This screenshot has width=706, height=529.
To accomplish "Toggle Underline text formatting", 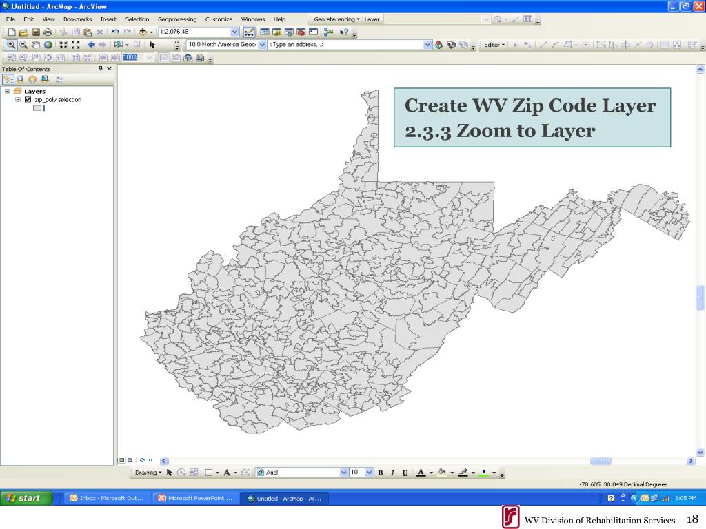I will [x=405, y=473].
